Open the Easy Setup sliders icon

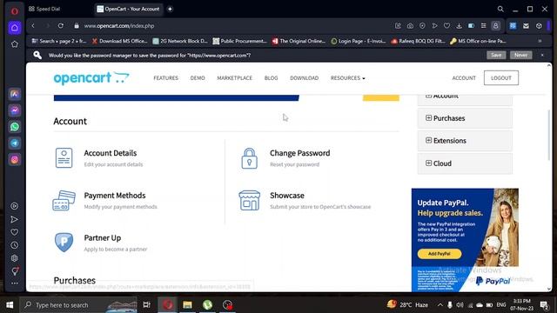[484, 25]
